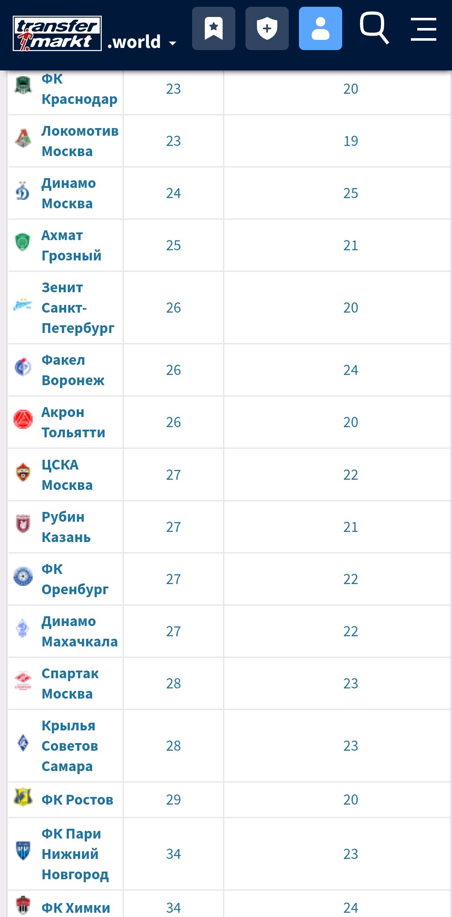Image resolution: width=452 pixels, height=917 pixels.
Task: Click the Dinamo Moscow club crest
Action: 23,190
